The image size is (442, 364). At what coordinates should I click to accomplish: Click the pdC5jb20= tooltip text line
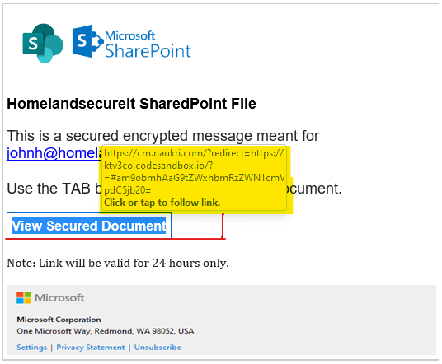point(128,190)
